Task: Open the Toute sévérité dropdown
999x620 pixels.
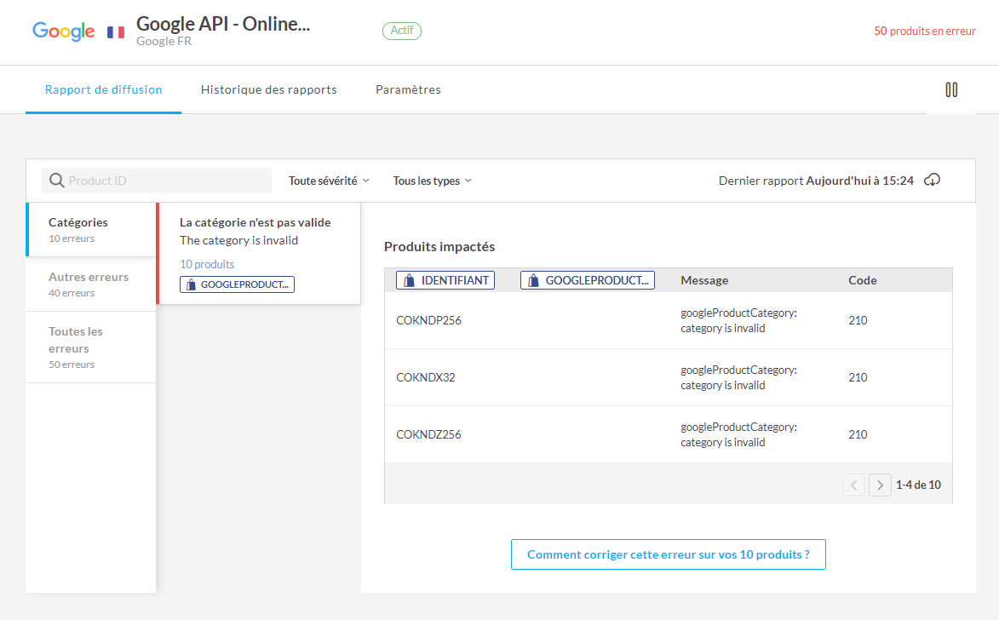Action: [329, 181]
